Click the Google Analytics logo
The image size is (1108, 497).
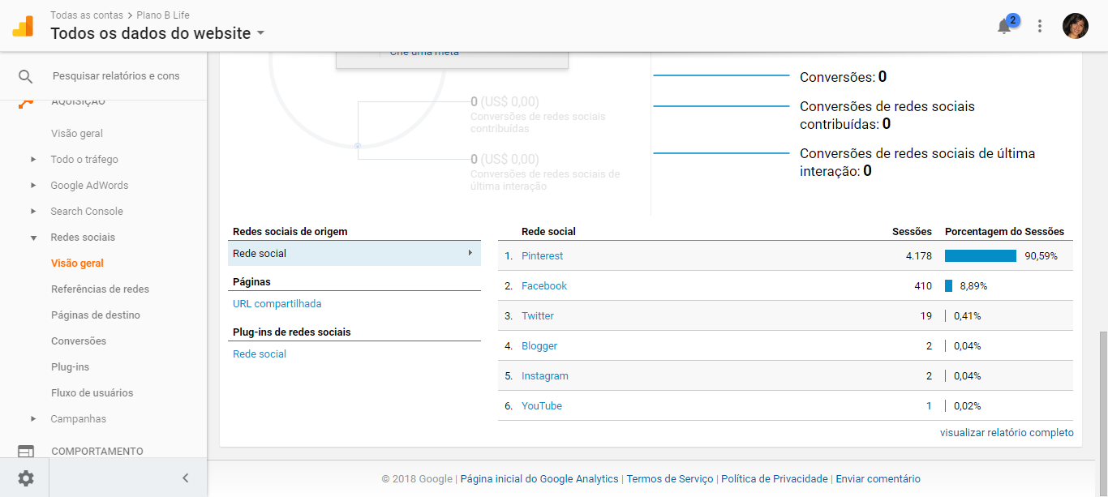(23, 26)
